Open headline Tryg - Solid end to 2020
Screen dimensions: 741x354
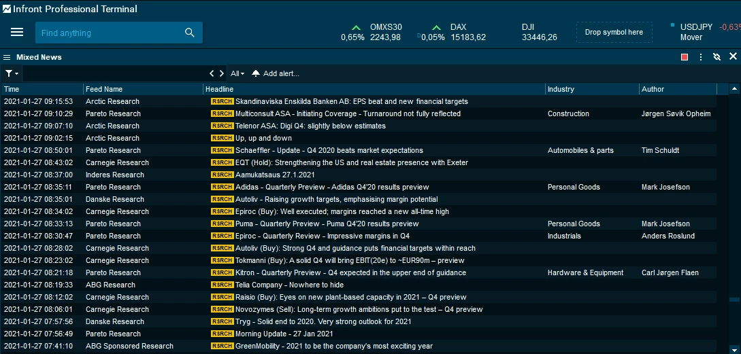coord(323,321)
